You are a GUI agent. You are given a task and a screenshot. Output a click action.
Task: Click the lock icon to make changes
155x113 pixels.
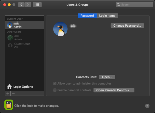click(x=9, y=105)
